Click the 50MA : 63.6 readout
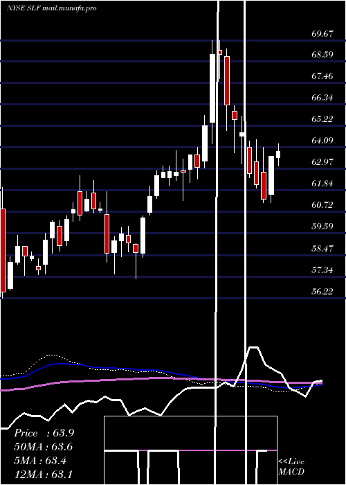346x485 pixels. [x=44, y=447]
